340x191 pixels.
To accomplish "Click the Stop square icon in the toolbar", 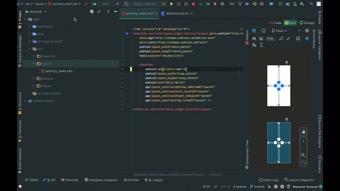I will coord(222,4).
